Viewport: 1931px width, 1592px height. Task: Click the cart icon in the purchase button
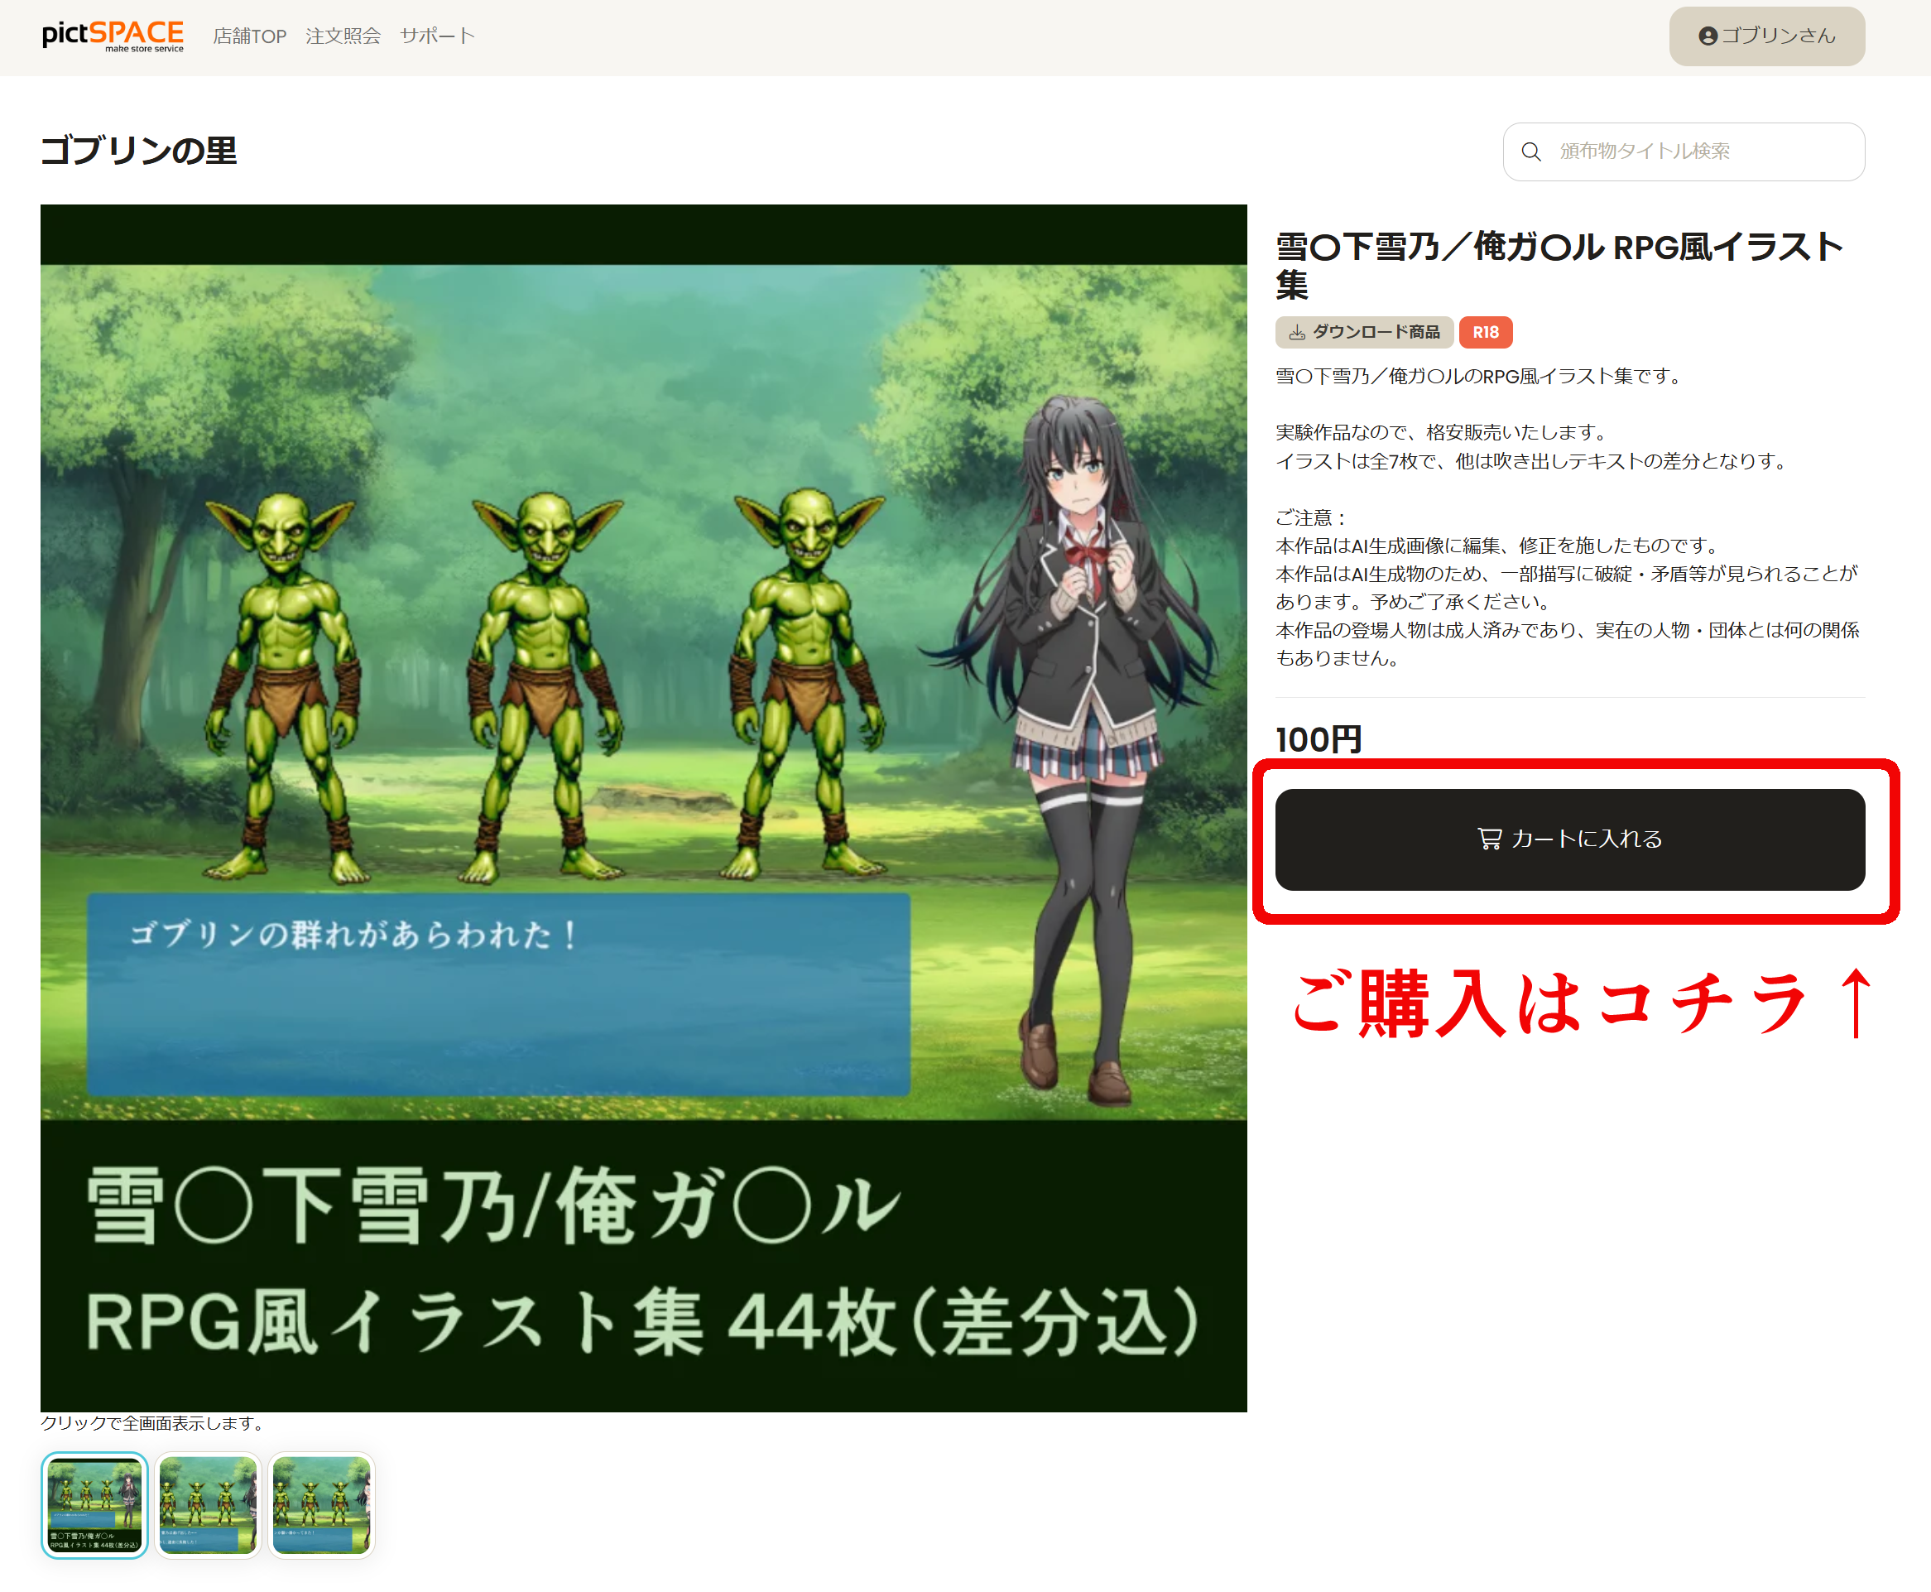1489,839
